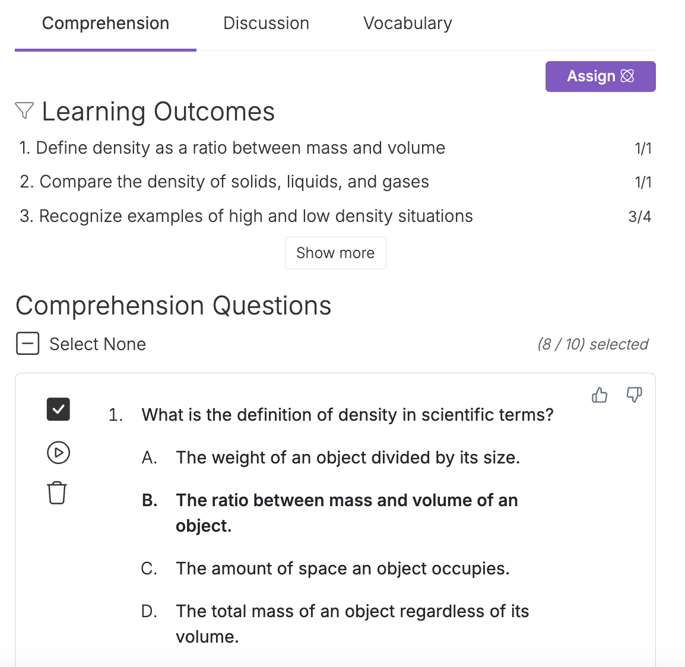Click the (8 / 10) selected label

(x=593, y=344)
